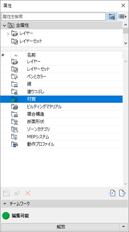The image size is (129, 232).
Task: Click the レイヤー folder icon in list
Action: pos(14,62)
